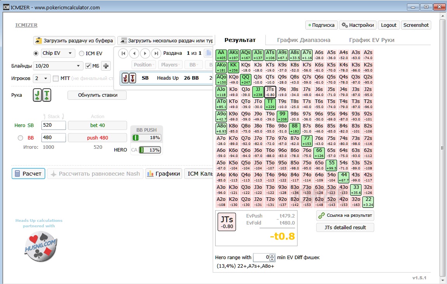This screenshot has height=284, width=447.
Task: Pick the ten of clubs hand card
Action: (47, 95)
